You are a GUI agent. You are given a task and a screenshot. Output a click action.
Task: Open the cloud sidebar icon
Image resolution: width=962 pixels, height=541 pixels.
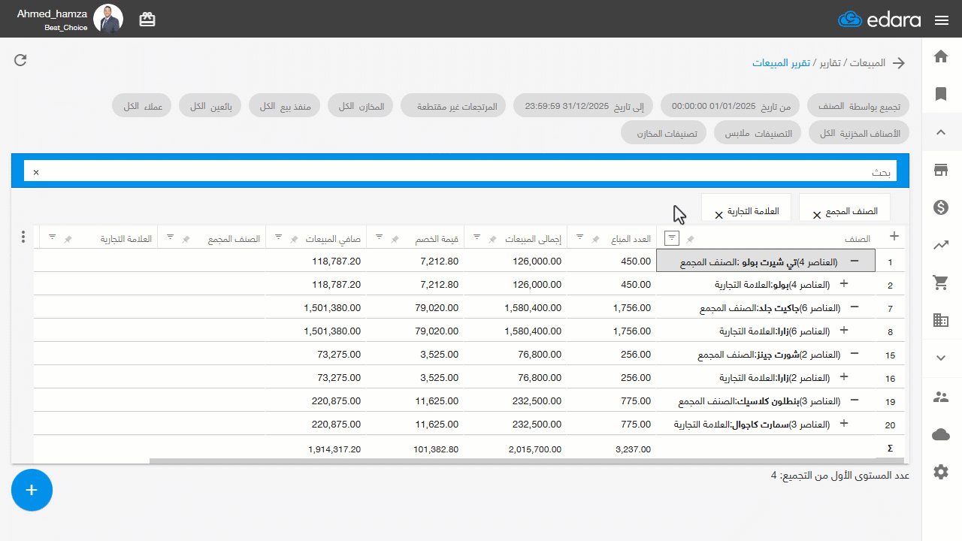coord(941,434)
